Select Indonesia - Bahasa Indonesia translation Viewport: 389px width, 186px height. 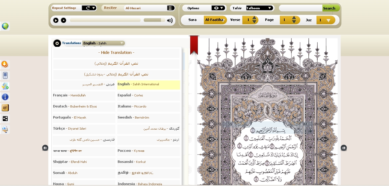148,183
